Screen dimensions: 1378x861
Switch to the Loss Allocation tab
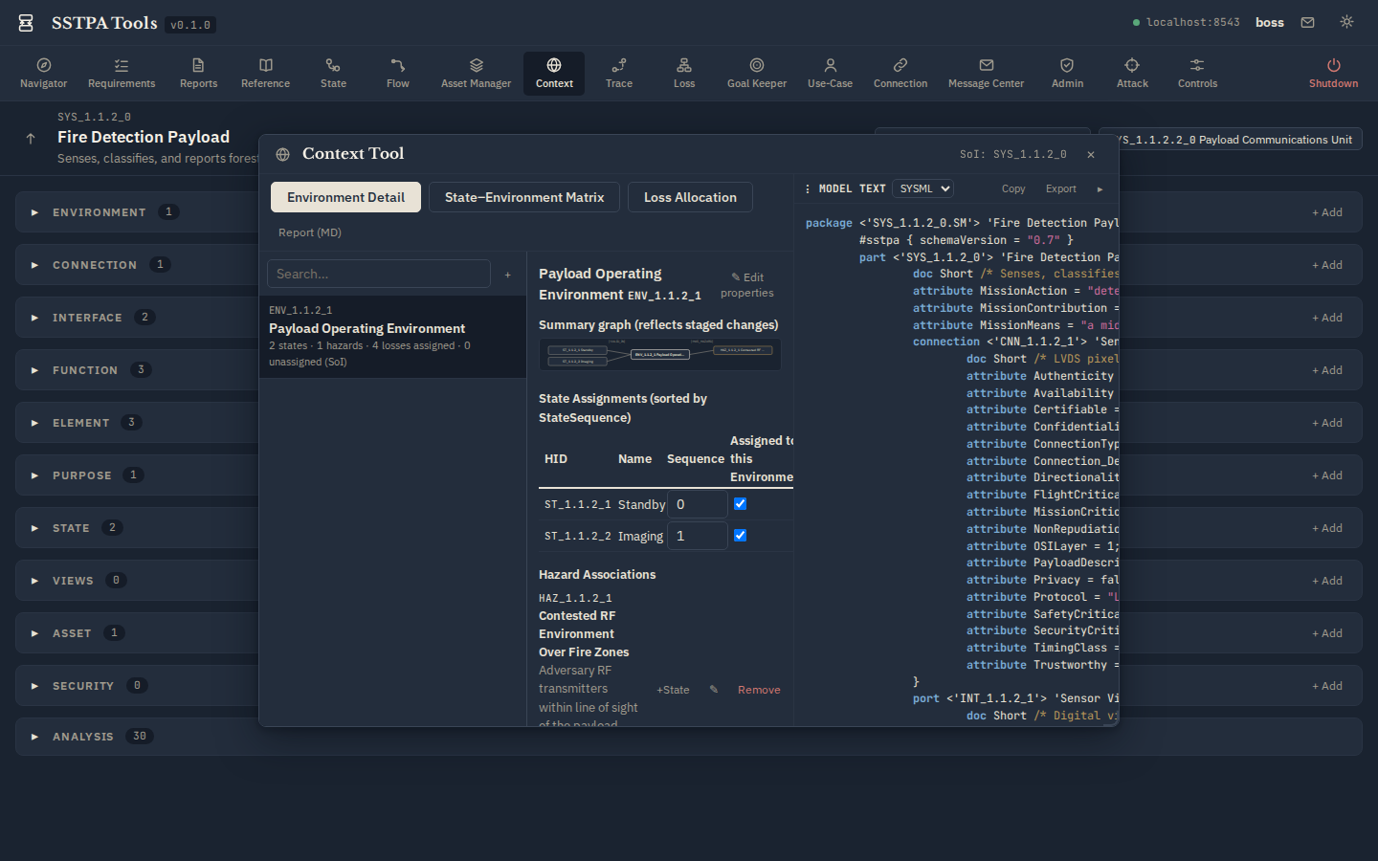(x=690, y=197)
